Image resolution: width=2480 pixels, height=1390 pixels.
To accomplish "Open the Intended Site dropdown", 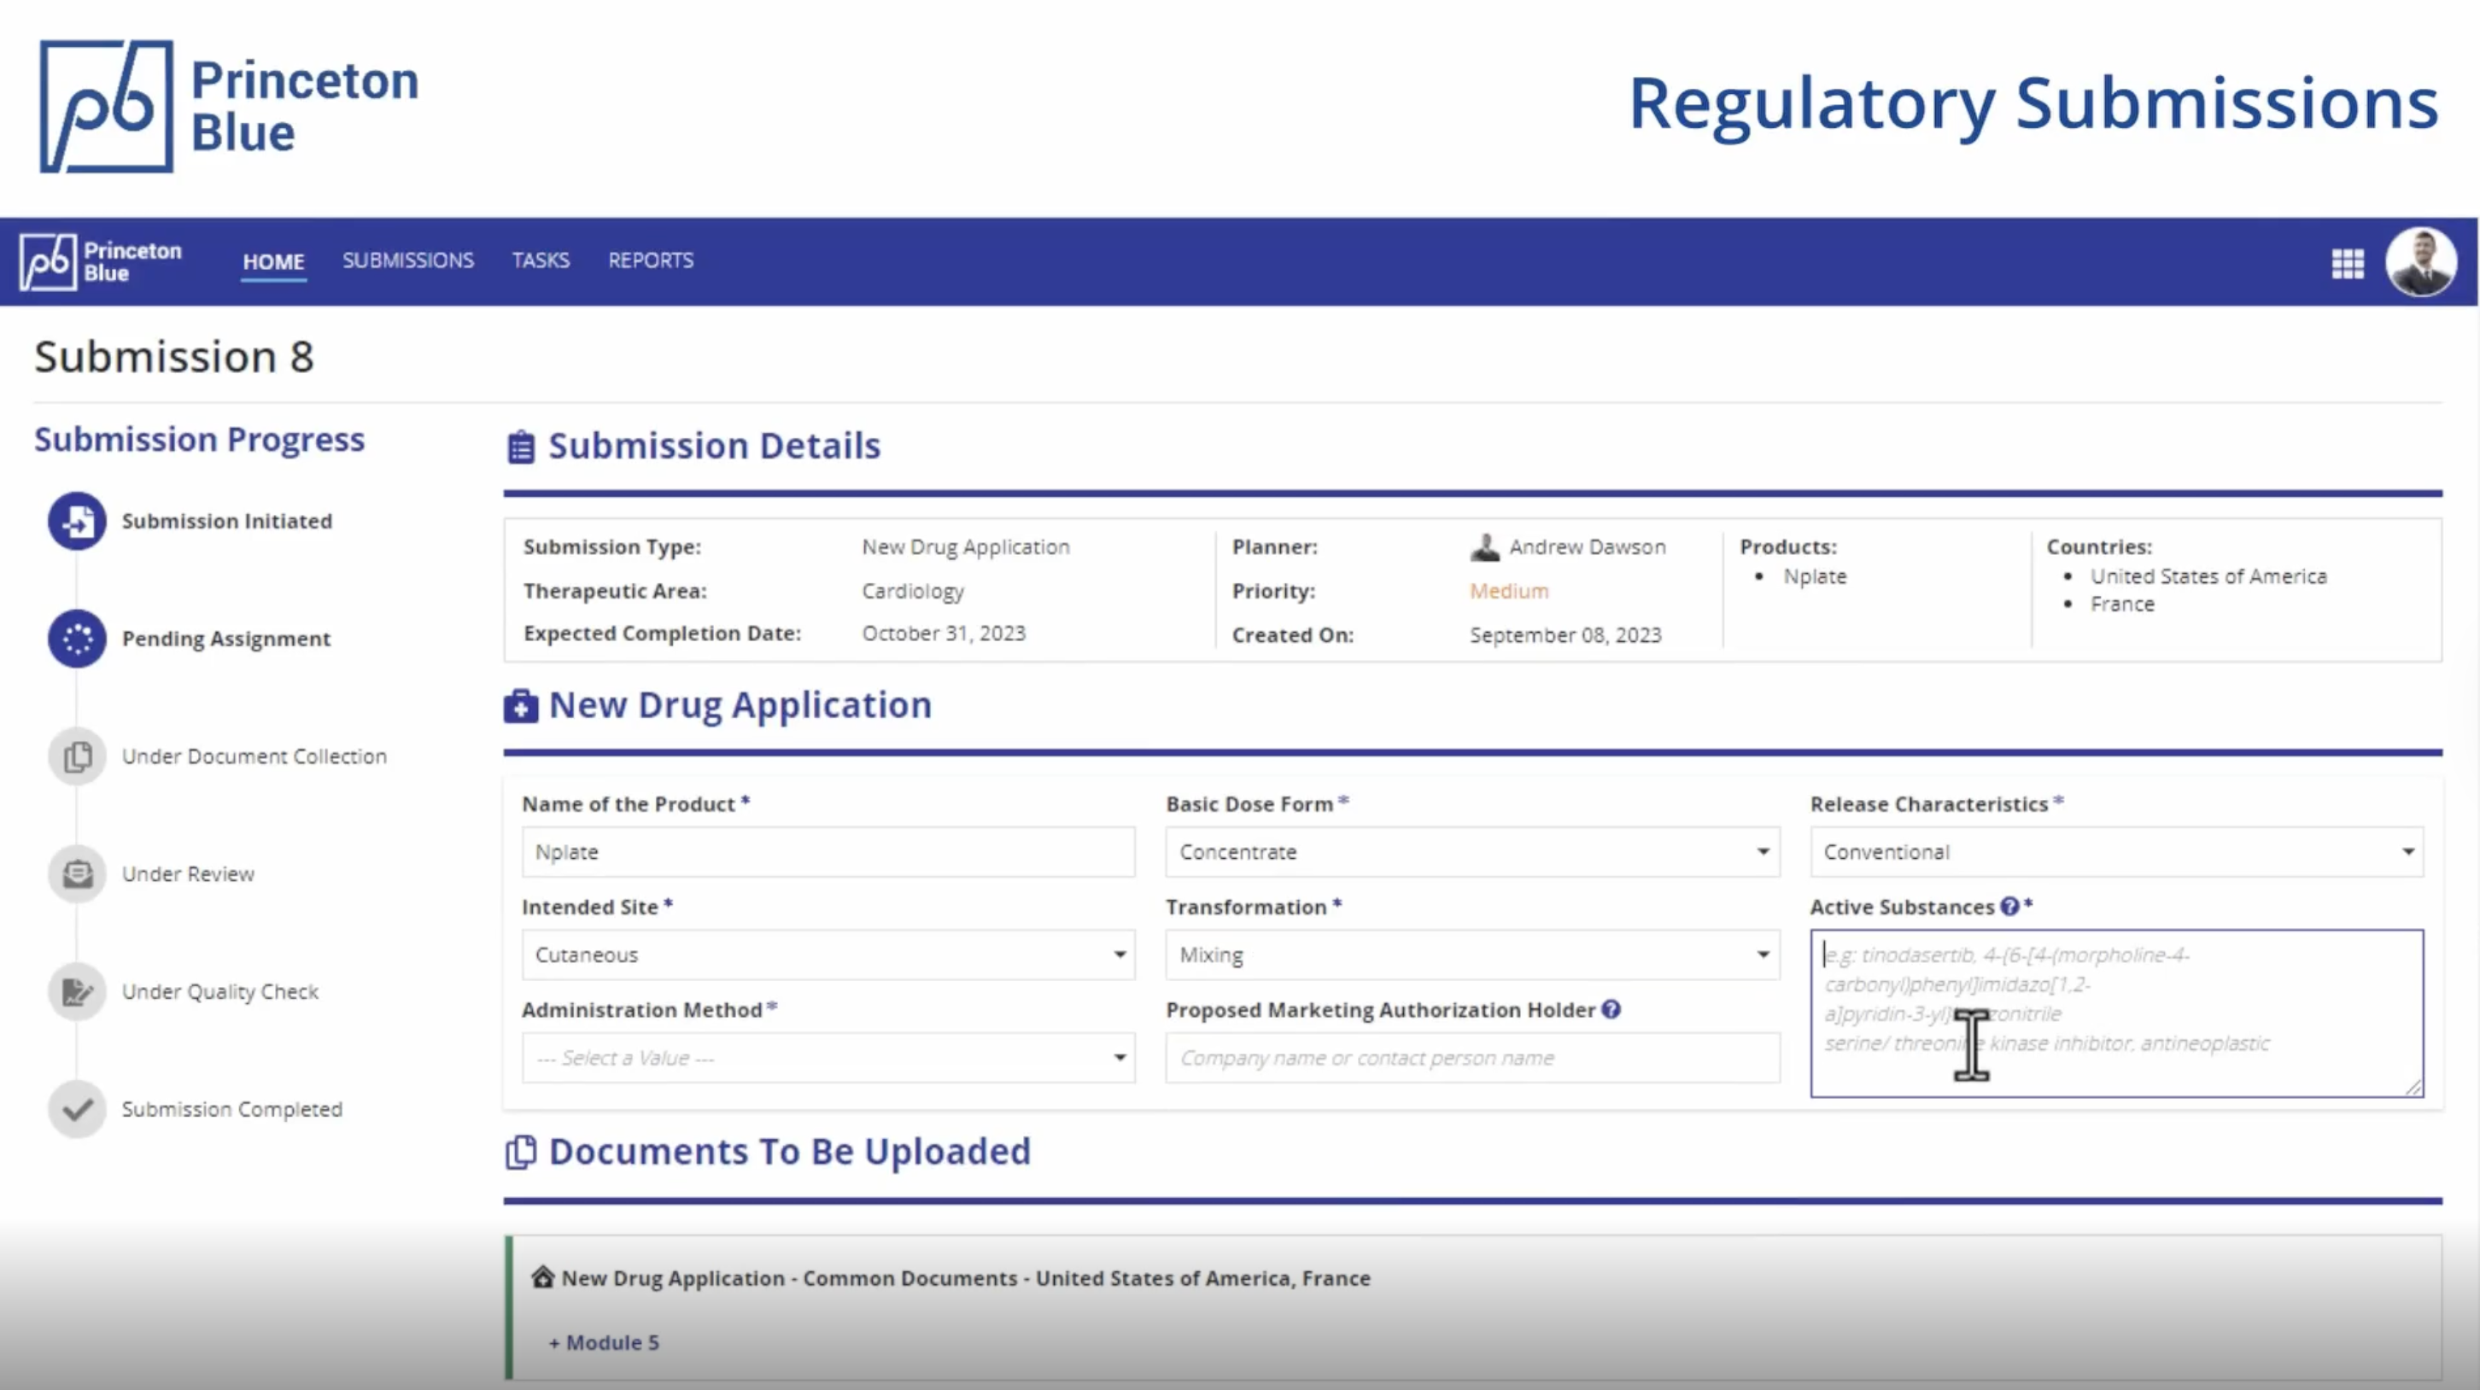I will point(828,955).
